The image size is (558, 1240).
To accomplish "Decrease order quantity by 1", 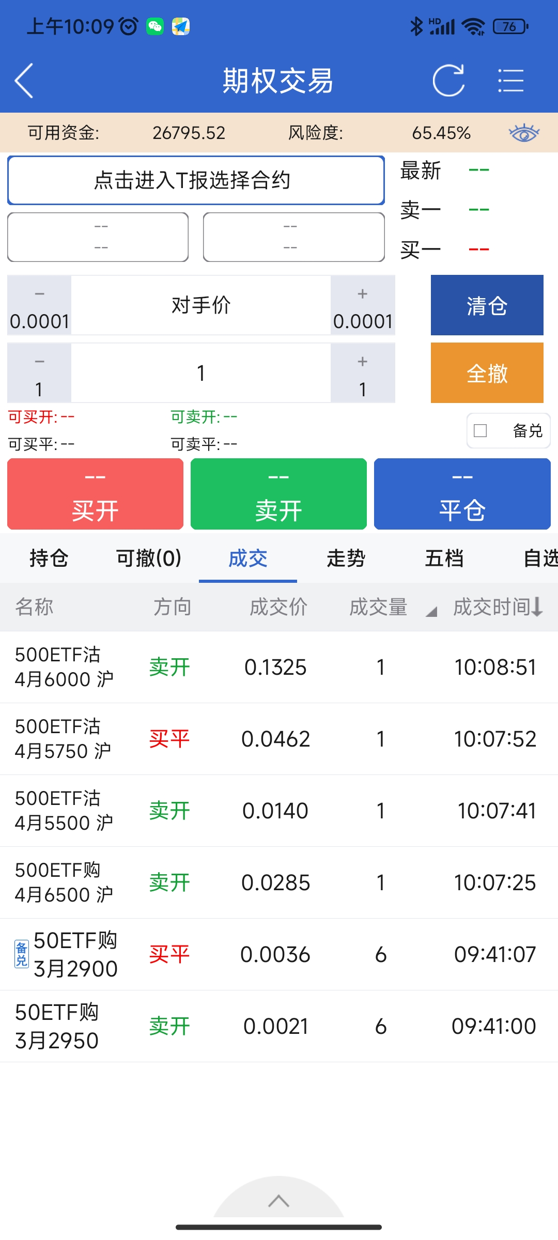I will [x=39, y=373].
